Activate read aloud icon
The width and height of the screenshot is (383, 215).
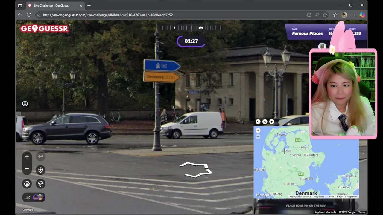[317, 15]
